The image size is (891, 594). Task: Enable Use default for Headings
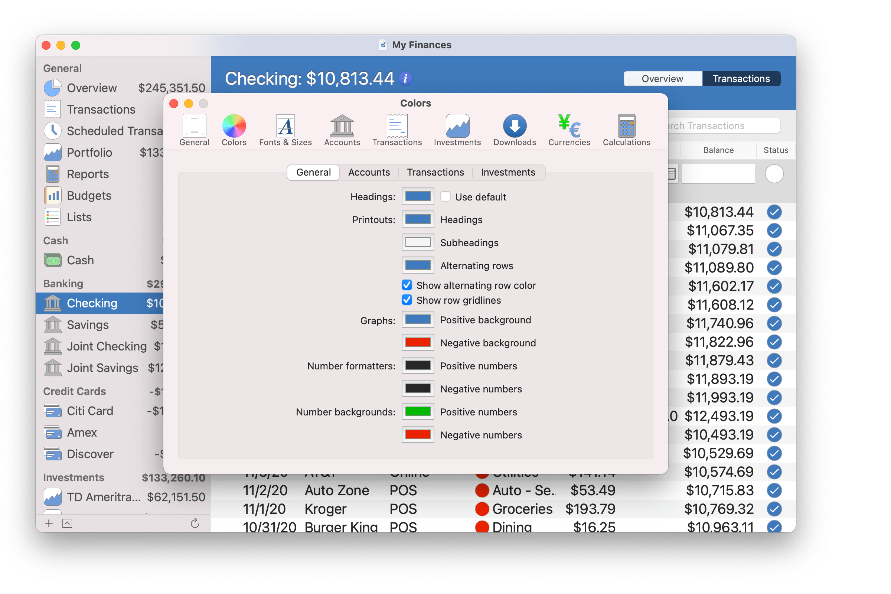point(446,197)
